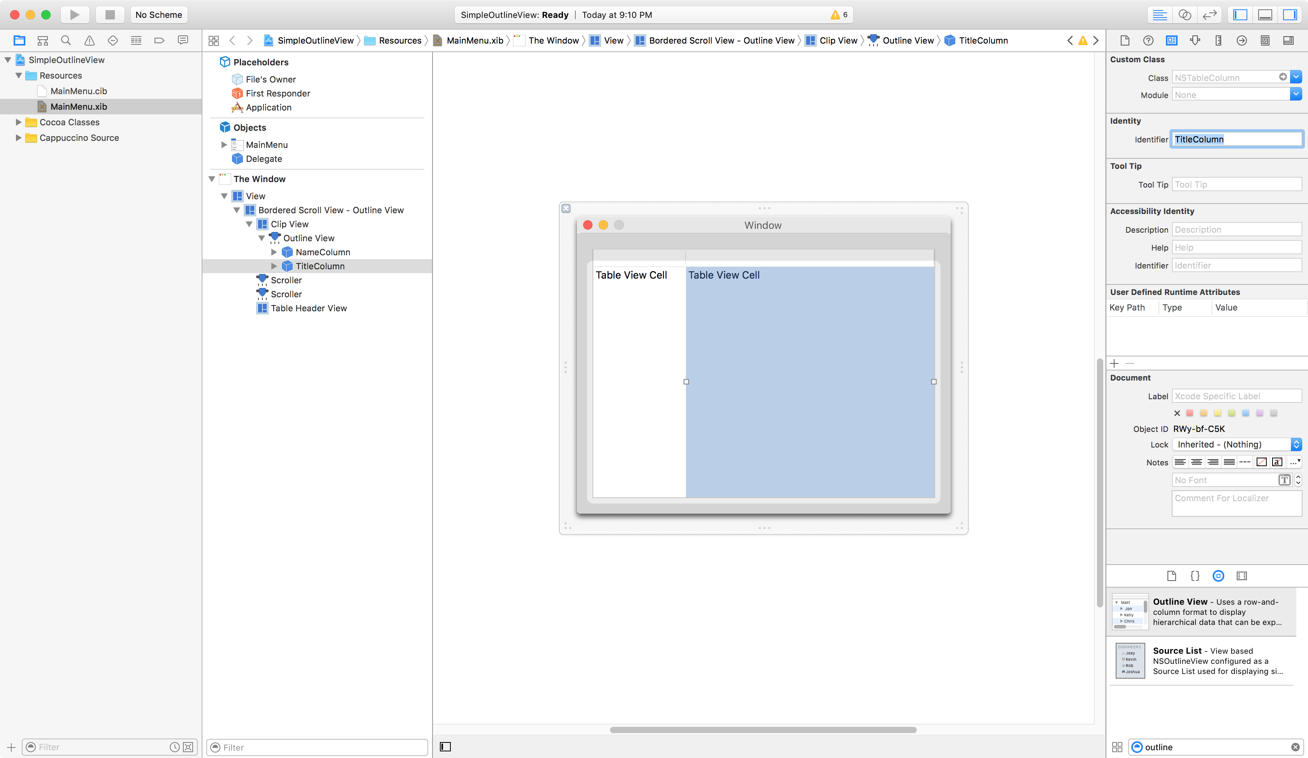The width and height of the screenshot is (1308, 758).
Task: Expand the Cappuccino Source folder
Action: tap(19, 137)
